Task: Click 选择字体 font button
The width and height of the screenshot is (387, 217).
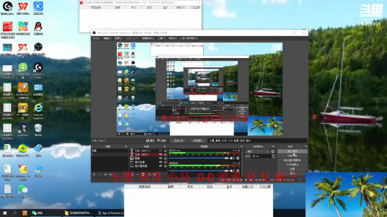Action: (x=179, y=141)
